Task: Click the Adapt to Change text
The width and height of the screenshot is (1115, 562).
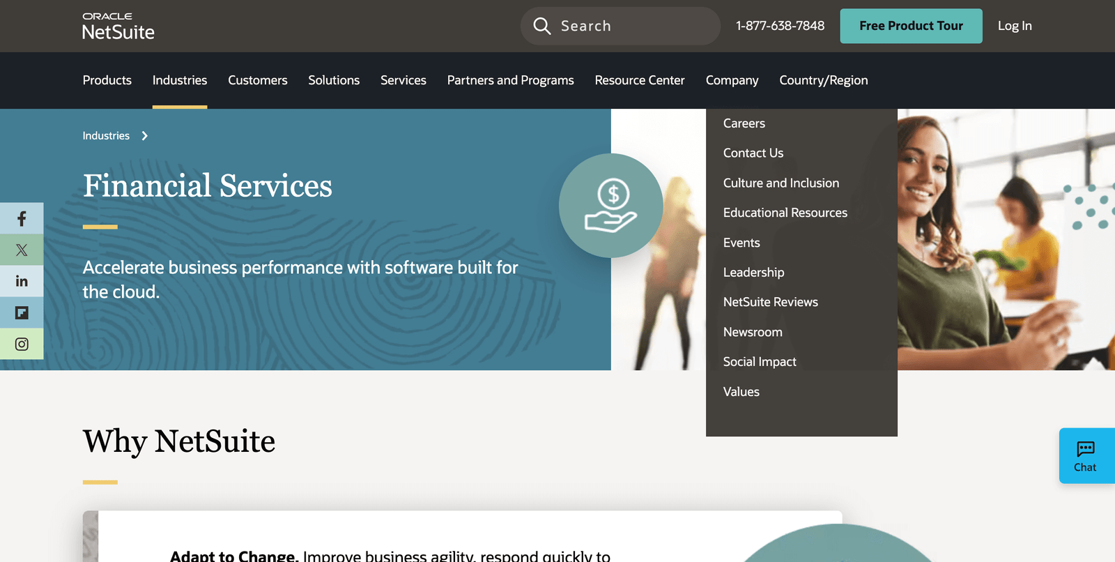Action: tap(234, 556)
